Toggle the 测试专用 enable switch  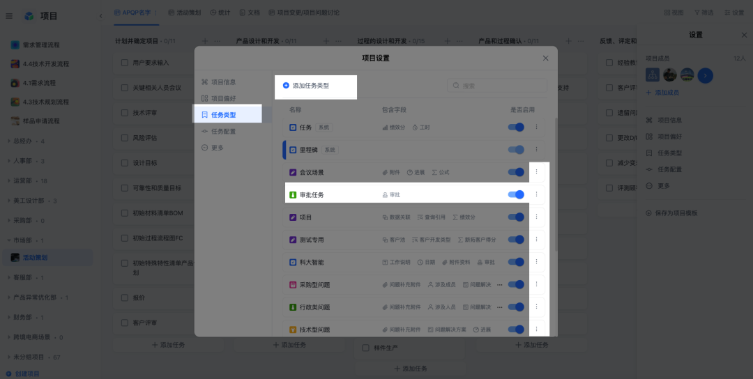[x=516, y=239]
